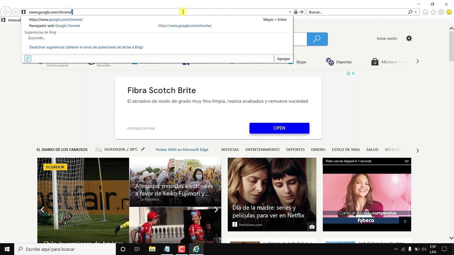Click corma.com.mx ad link

[141, 128]
